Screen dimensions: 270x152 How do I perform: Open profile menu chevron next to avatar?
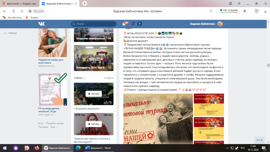pos(226,24)
